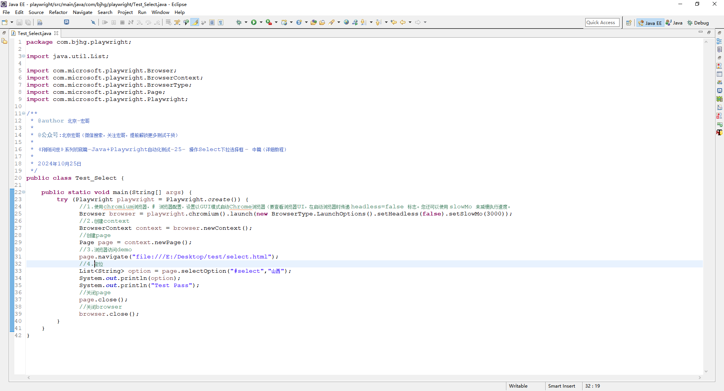Click the vertical scrollbar down arrow
Image resolution: width=724 pixels, height=391 pixels.
tap(706, 371)
